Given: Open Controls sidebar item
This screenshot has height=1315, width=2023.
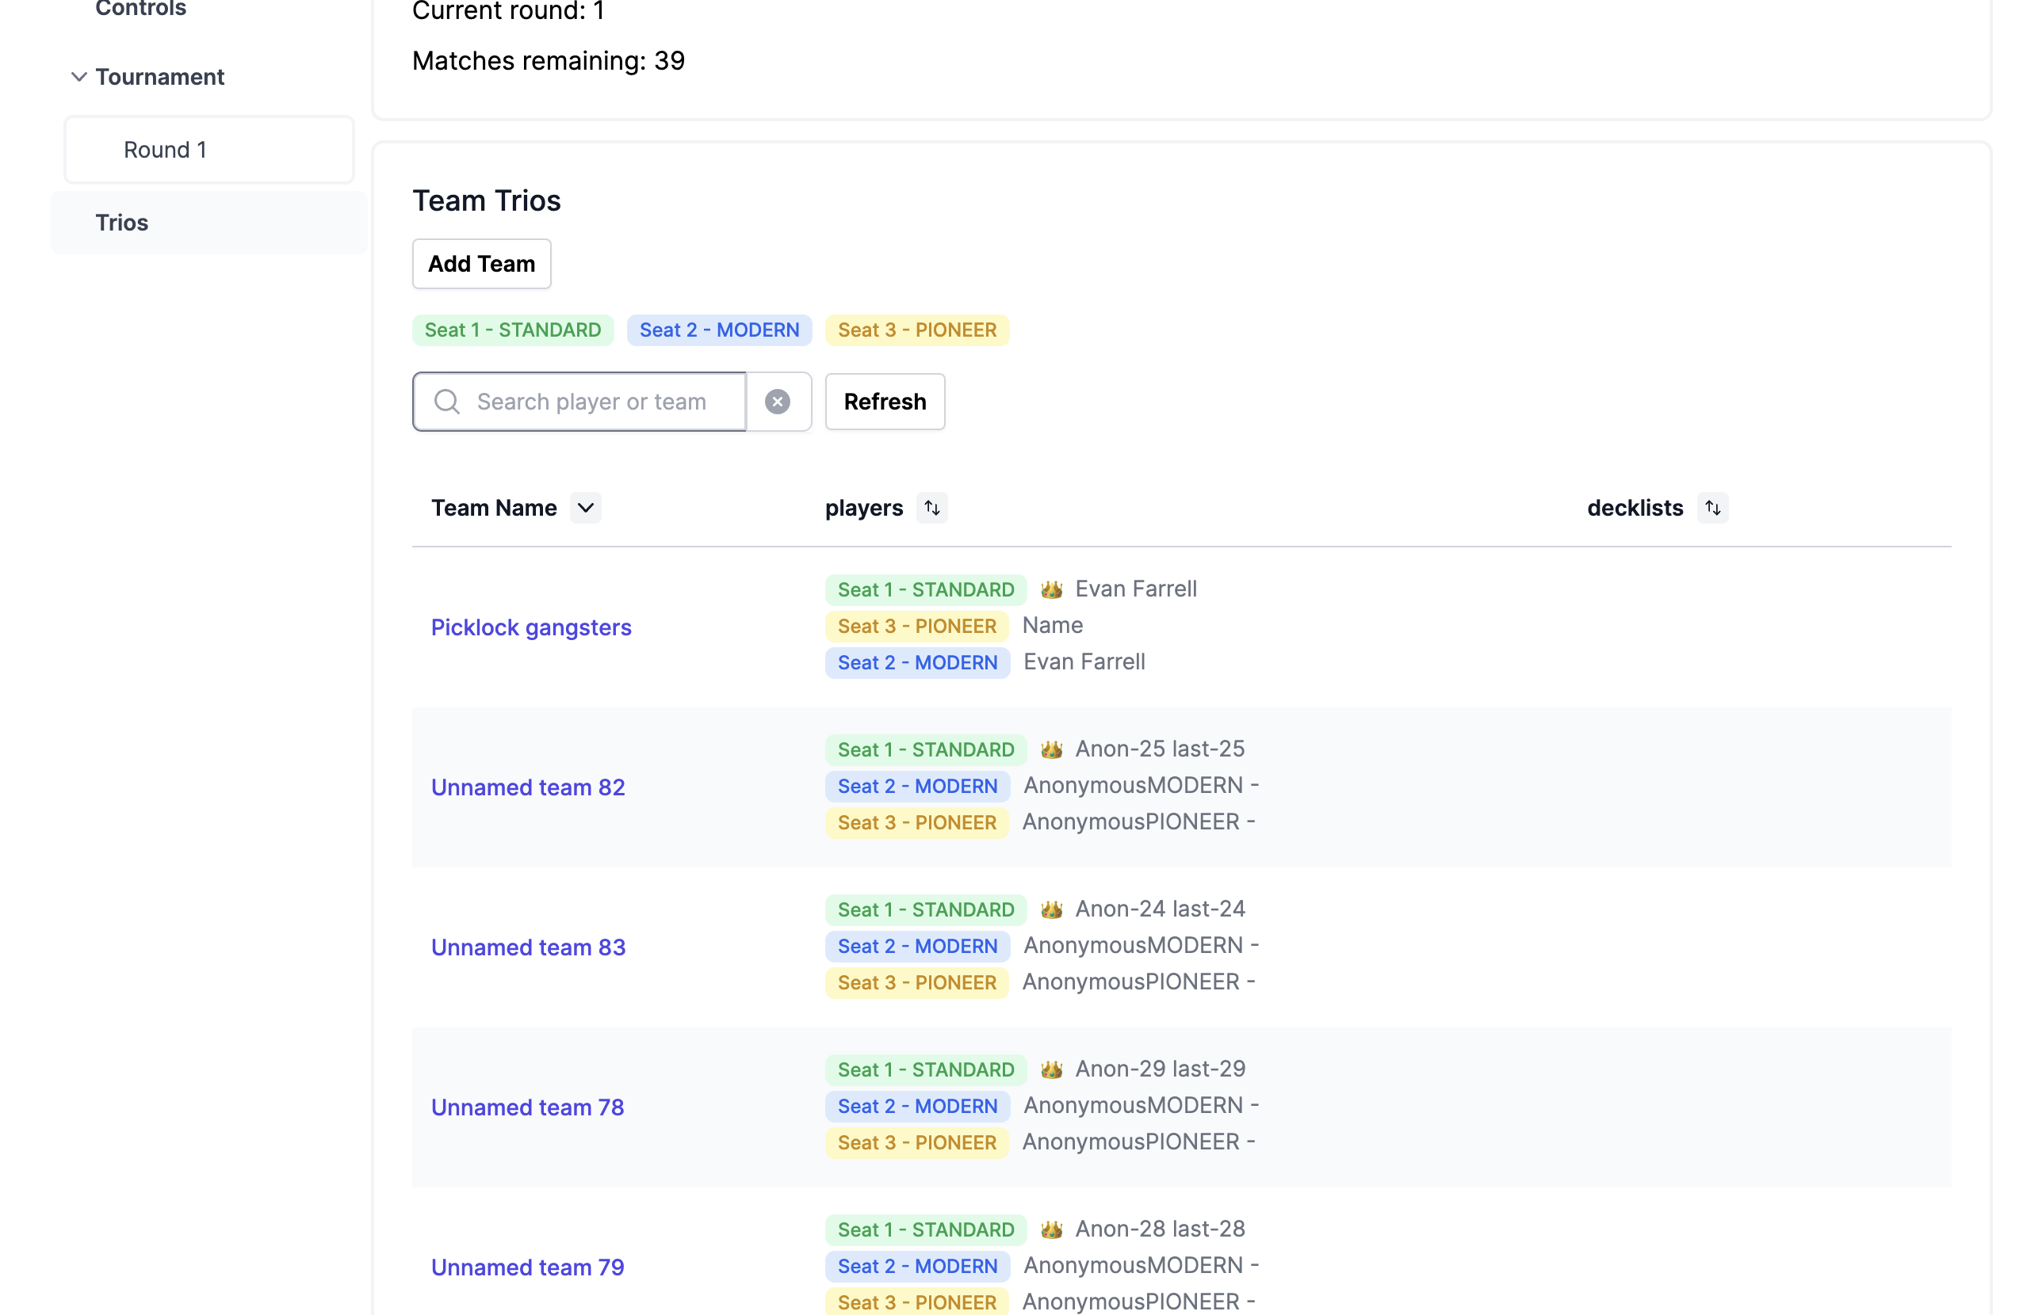Looking at the screenshot, I should (x=140, y=9).
